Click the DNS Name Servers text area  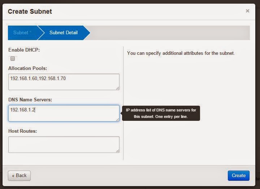(x=64, y=113)
